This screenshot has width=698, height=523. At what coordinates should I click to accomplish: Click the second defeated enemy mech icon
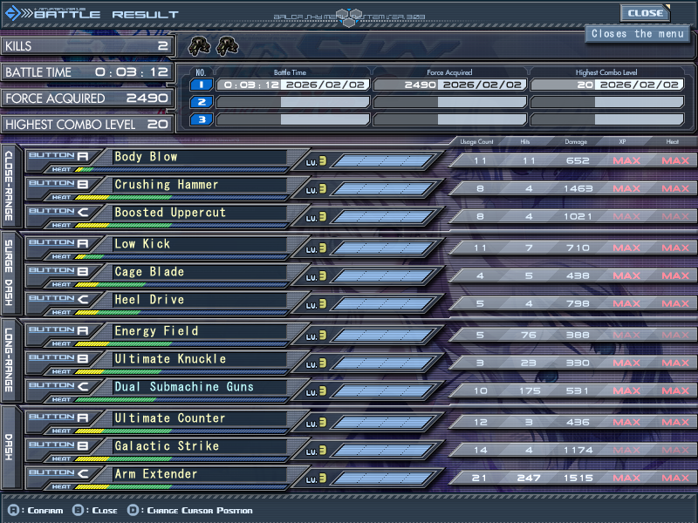pos(227,45)
